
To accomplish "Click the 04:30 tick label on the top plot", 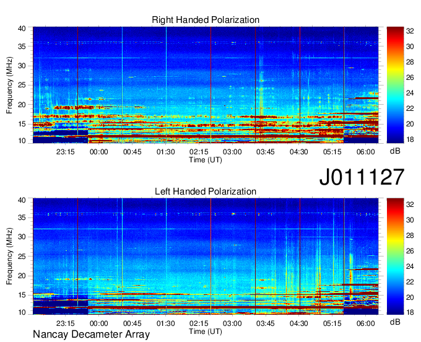I will click(299, 152).
